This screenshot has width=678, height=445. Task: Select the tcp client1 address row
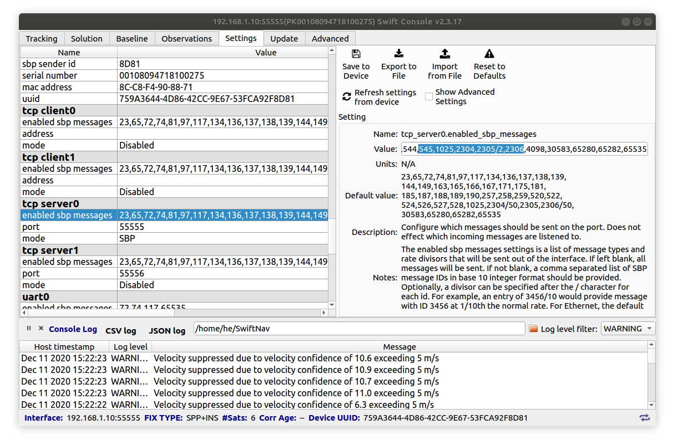[x=174, y=180]
